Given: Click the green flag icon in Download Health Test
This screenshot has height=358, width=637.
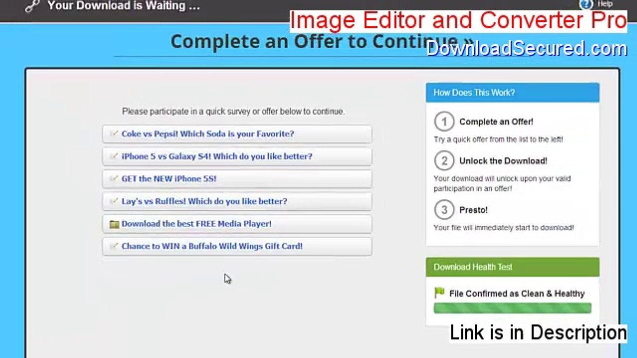Looking at the screenshot, I should click(x=439, y=293).
